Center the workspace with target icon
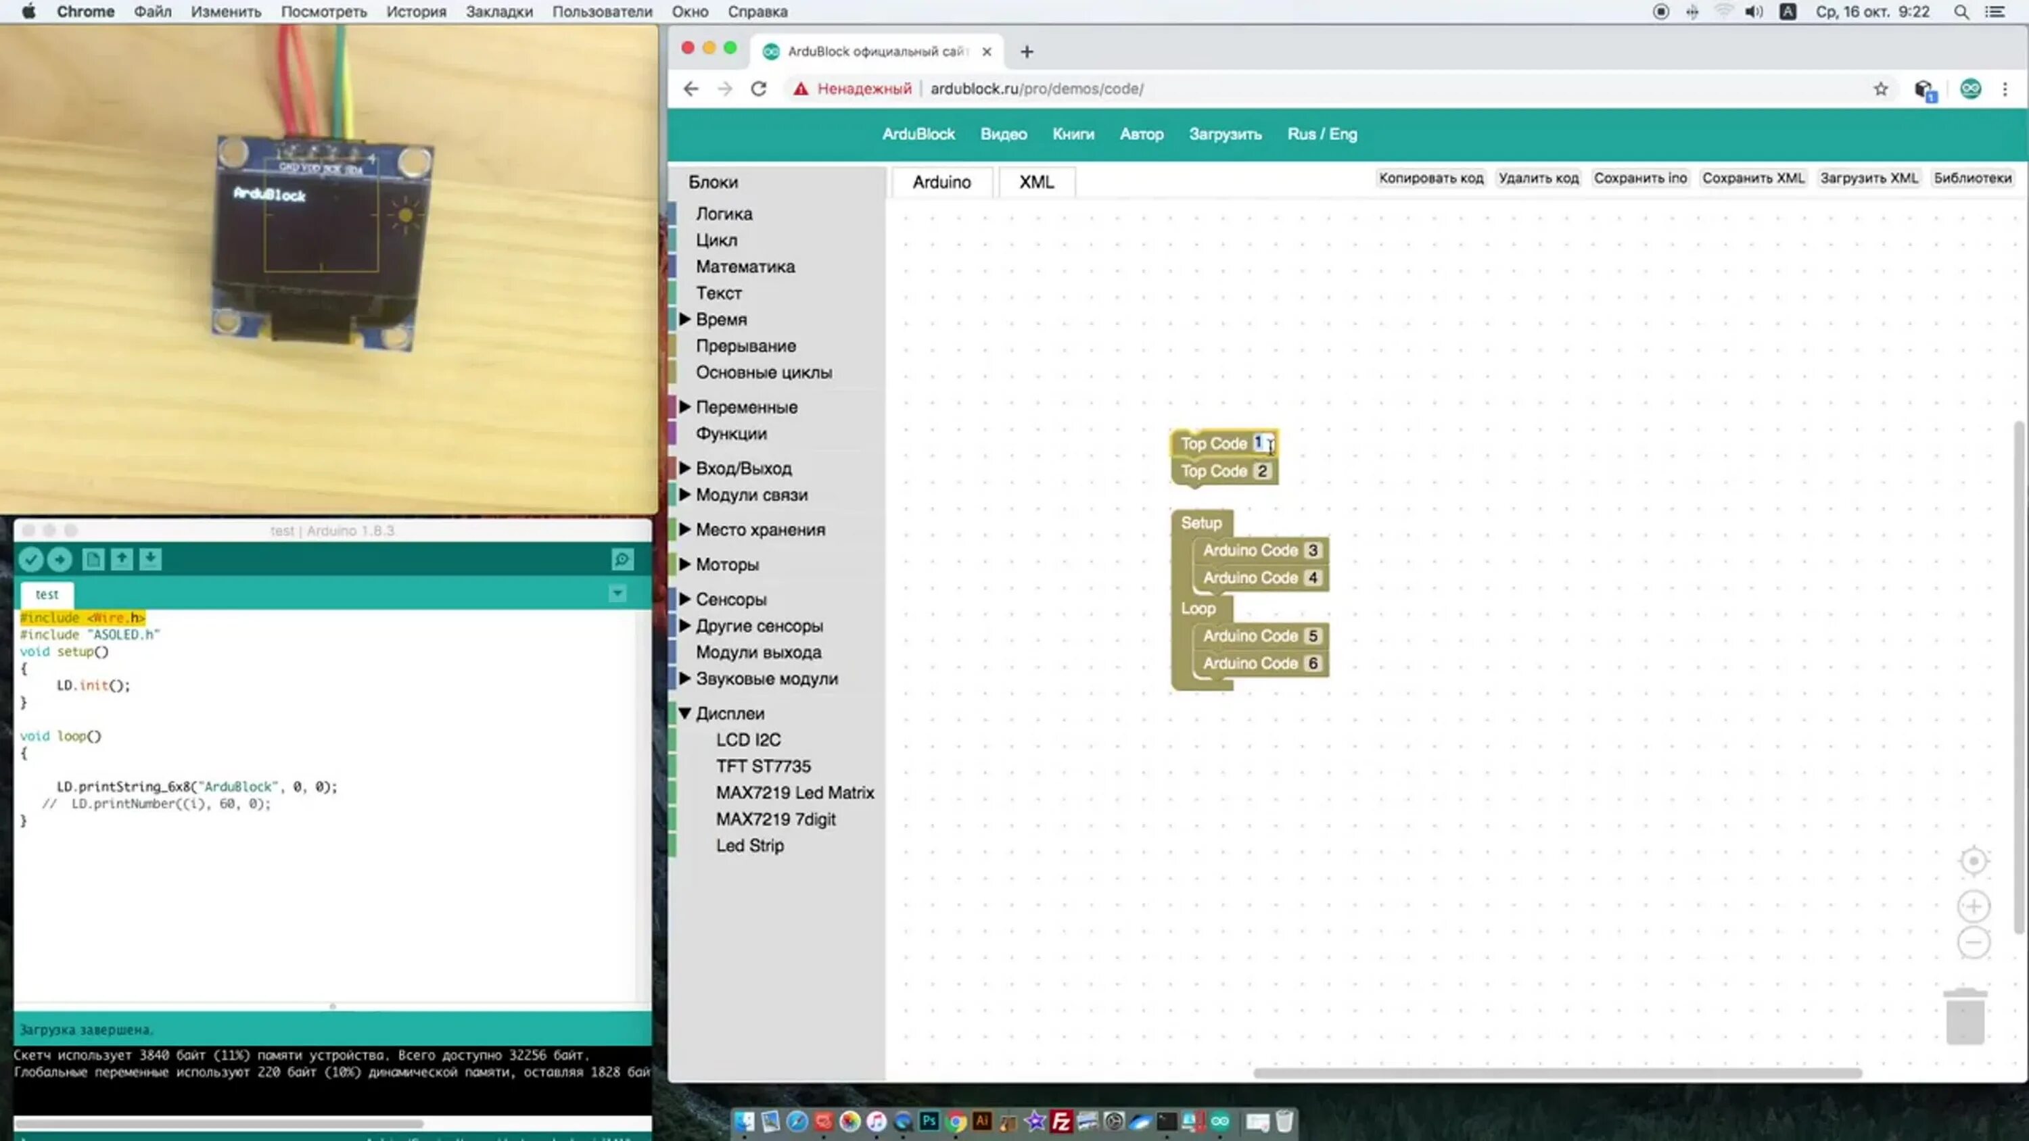The height and width of the screenshot is (1141, 2029). tap(1974, 860)
